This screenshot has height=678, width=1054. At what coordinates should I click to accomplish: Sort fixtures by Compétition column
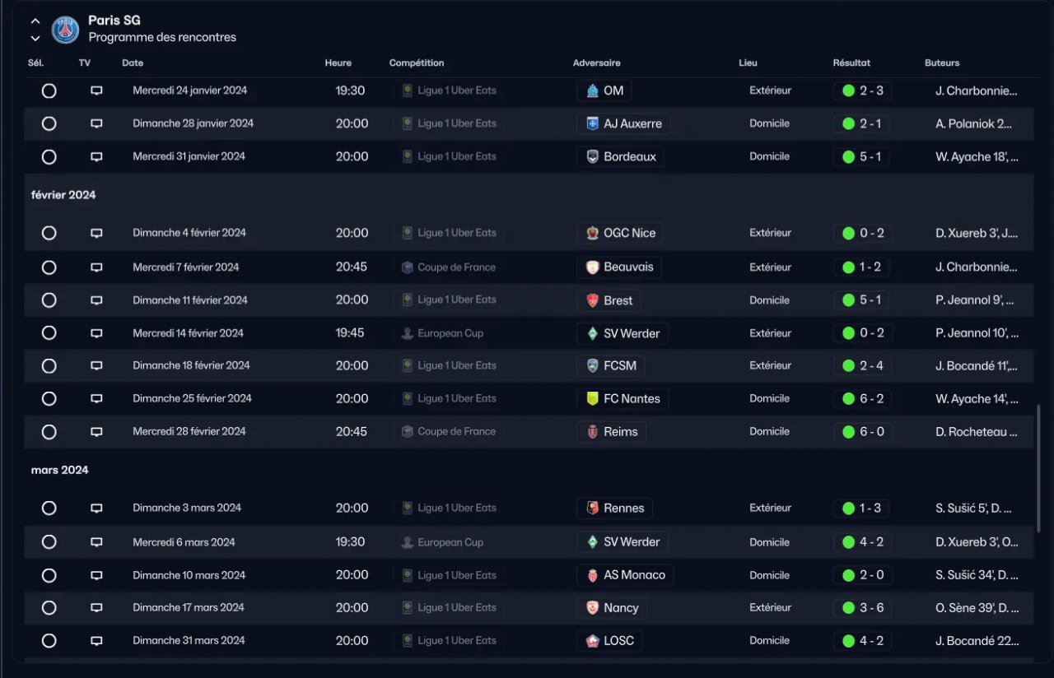[417, 63]
